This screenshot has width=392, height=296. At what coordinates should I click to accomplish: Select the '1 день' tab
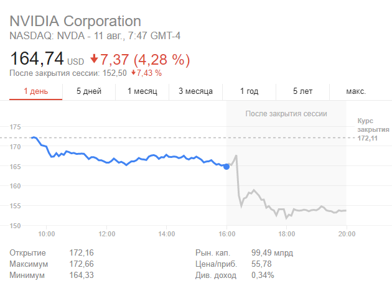click(35, 91)
